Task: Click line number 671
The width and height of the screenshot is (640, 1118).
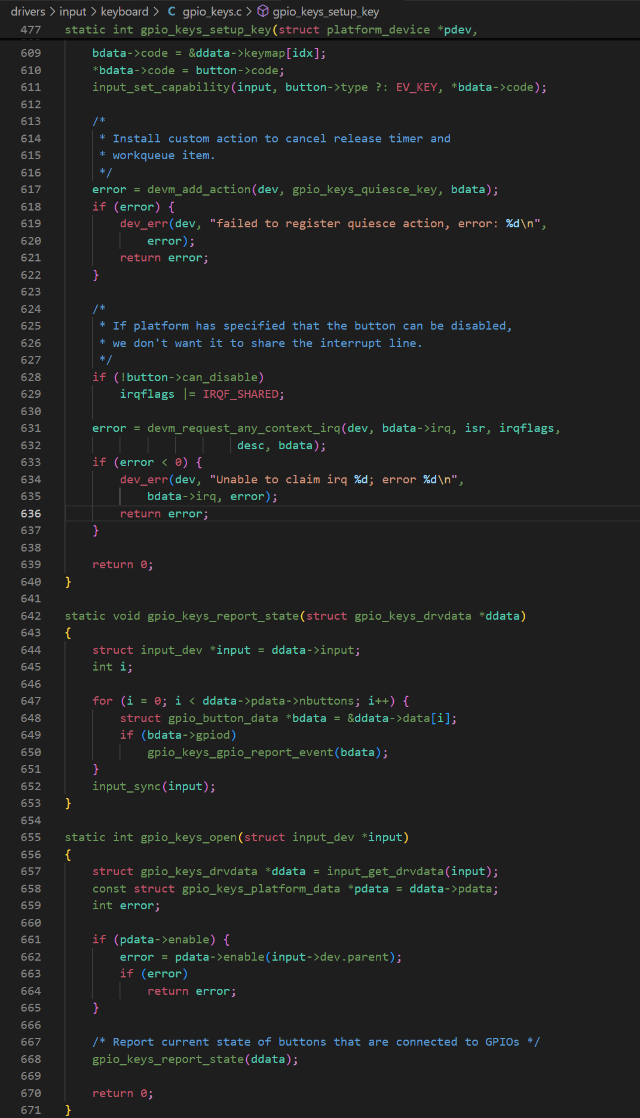Action: click(31, 1110)
